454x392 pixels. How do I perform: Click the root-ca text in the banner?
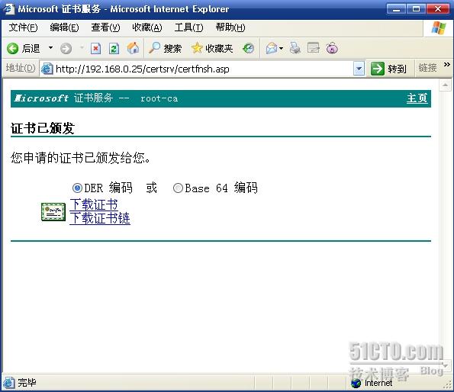coord(159,98)
